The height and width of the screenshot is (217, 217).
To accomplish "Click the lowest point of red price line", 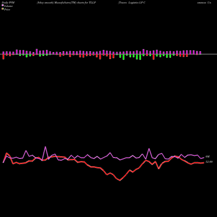I will tap(120, 180).
